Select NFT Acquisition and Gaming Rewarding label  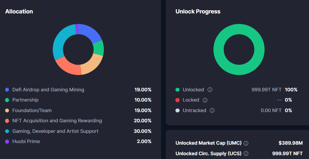coord(57,121)
